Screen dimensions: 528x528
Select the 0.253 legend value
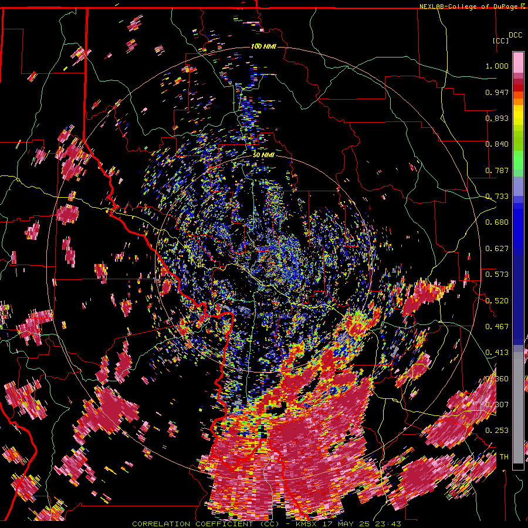coord(497,431)
